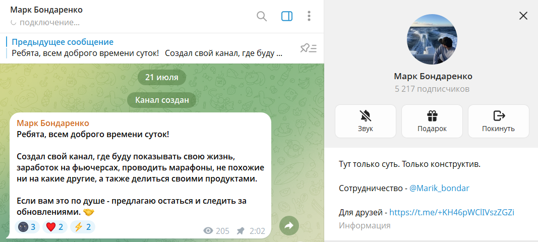Open the pinned messages list icon
Screen dimensions: 538x242
[309, 48]
